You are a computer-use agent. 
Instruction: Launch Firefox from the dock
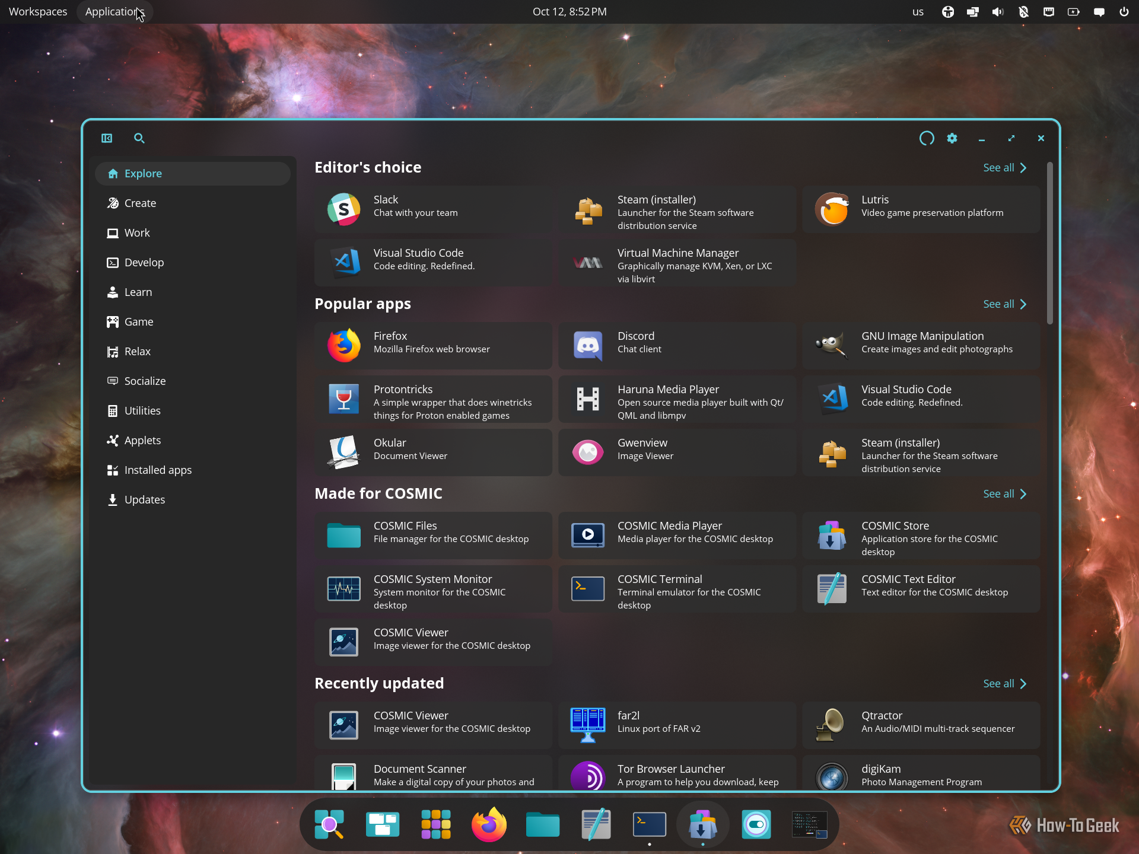(x=489, y=824)
